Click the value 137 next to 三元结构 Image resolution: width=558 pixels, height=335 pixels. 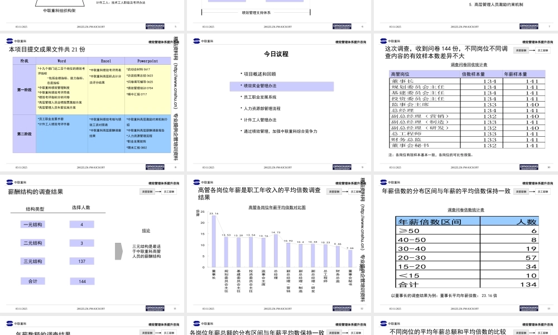82,261
